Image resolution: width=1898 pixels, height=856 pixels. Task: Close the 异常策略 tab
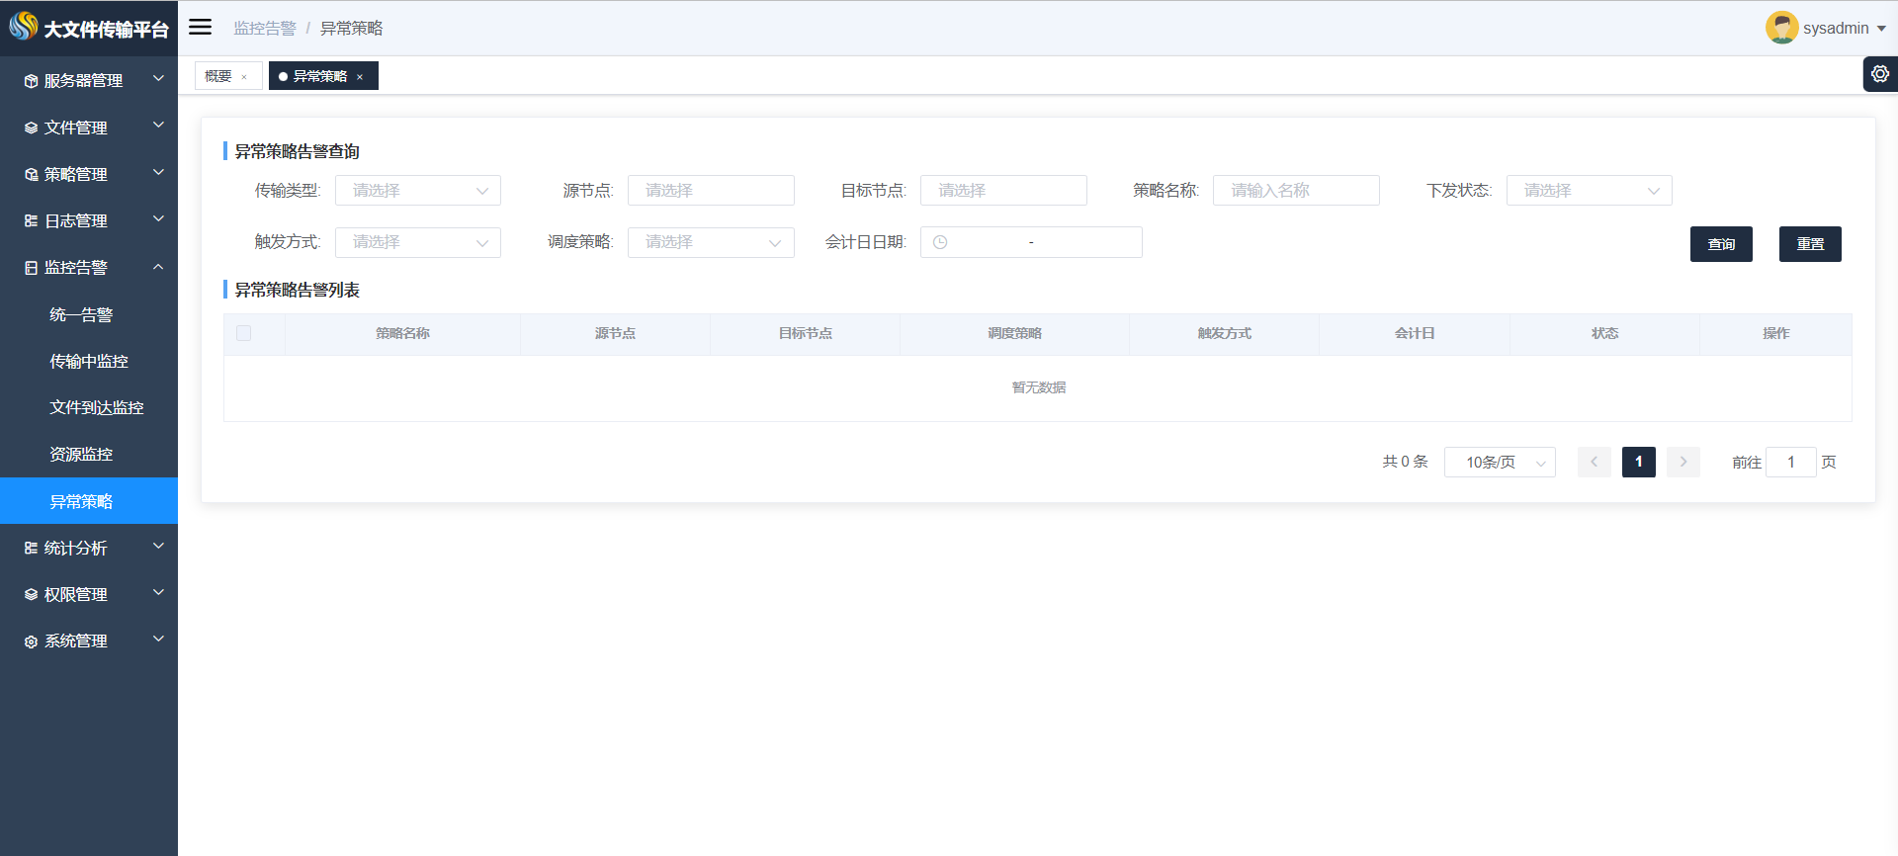[360, 77]
